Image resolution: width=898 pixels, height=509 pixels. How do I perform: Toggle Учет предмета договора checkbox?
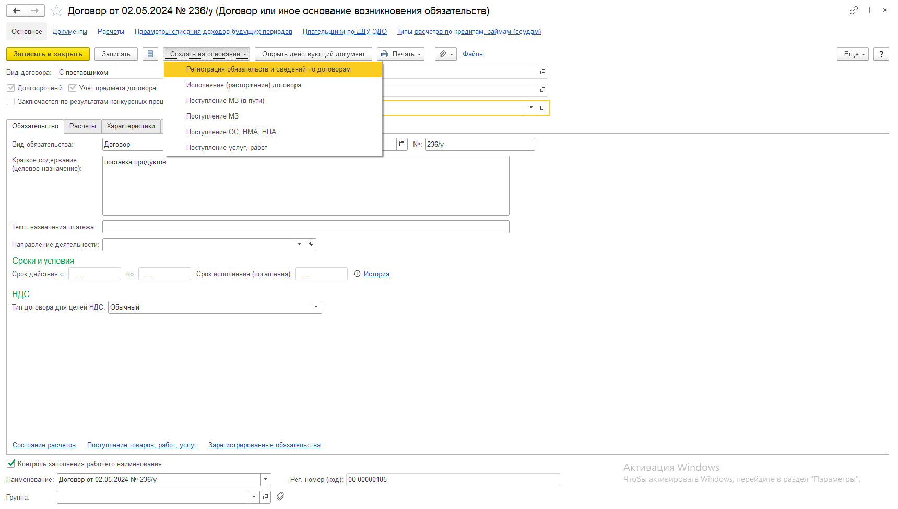(73, 88)
